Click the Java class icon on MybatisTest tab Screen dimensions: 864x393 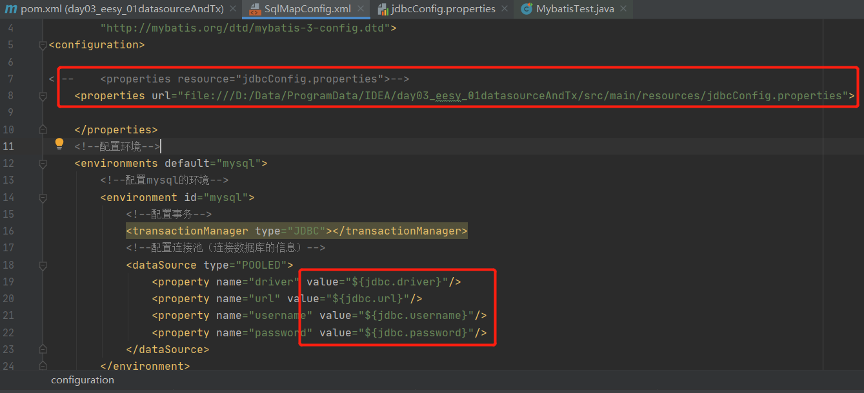tap(527, 9)
